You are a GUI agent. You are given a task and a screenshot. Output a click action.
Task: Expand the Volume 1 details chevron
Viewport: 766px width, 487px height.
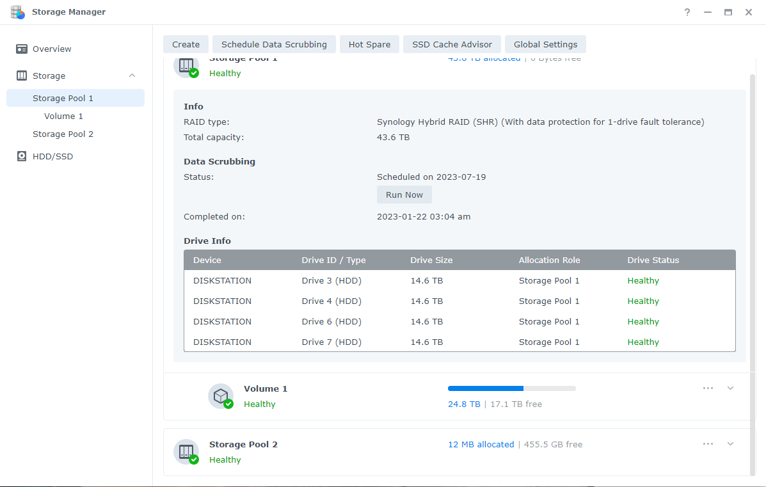coord(730,388)
